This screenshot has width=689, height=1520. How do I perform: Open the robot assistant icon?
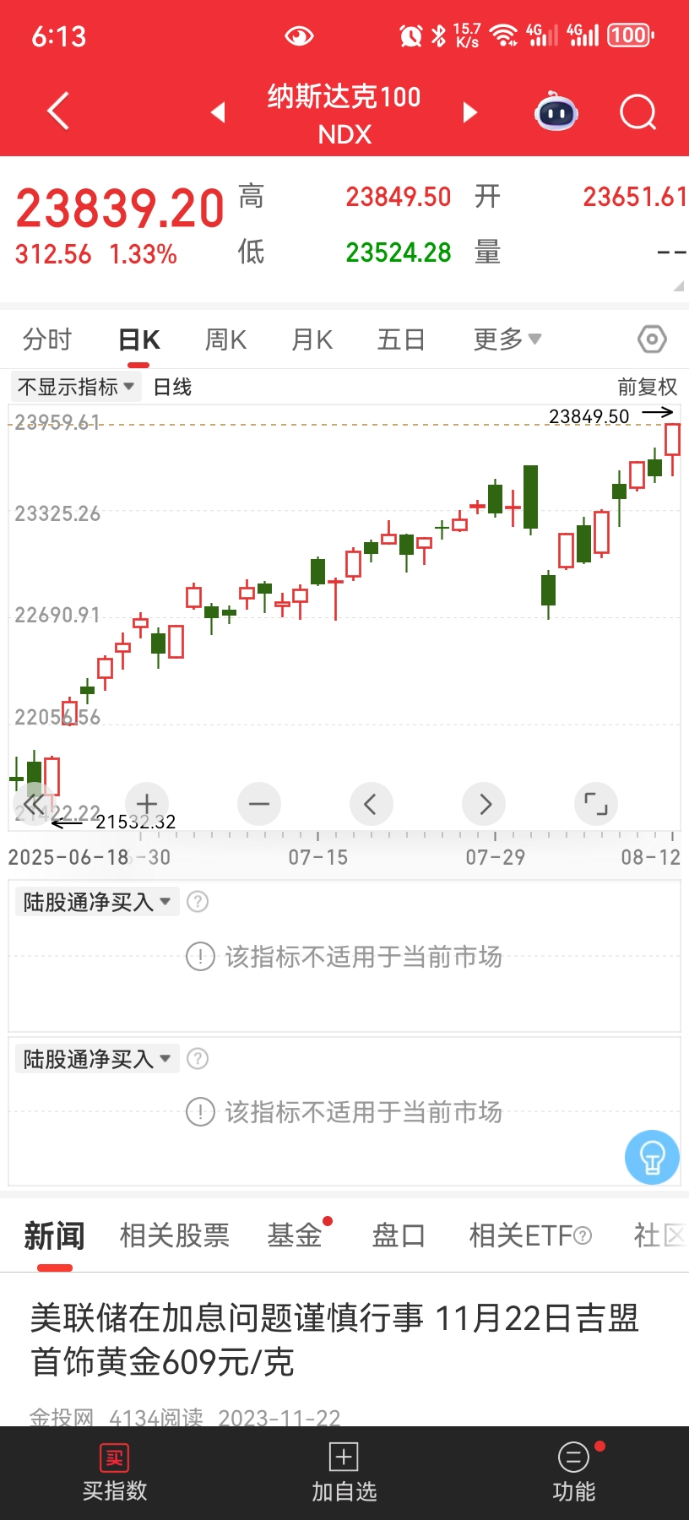click(556, 111)
